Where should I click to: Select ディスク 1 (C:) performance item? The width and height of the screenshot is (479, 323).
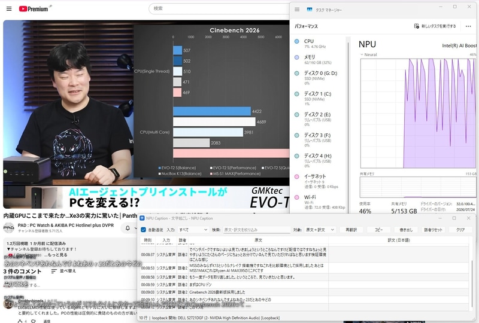[319, 98]
